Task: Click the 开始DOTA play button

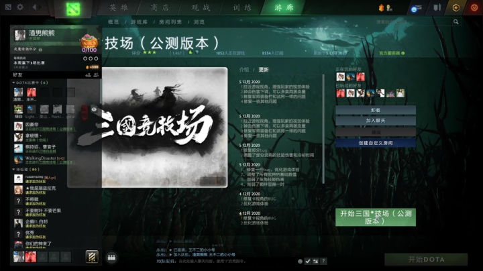Action: coord(426,260)
